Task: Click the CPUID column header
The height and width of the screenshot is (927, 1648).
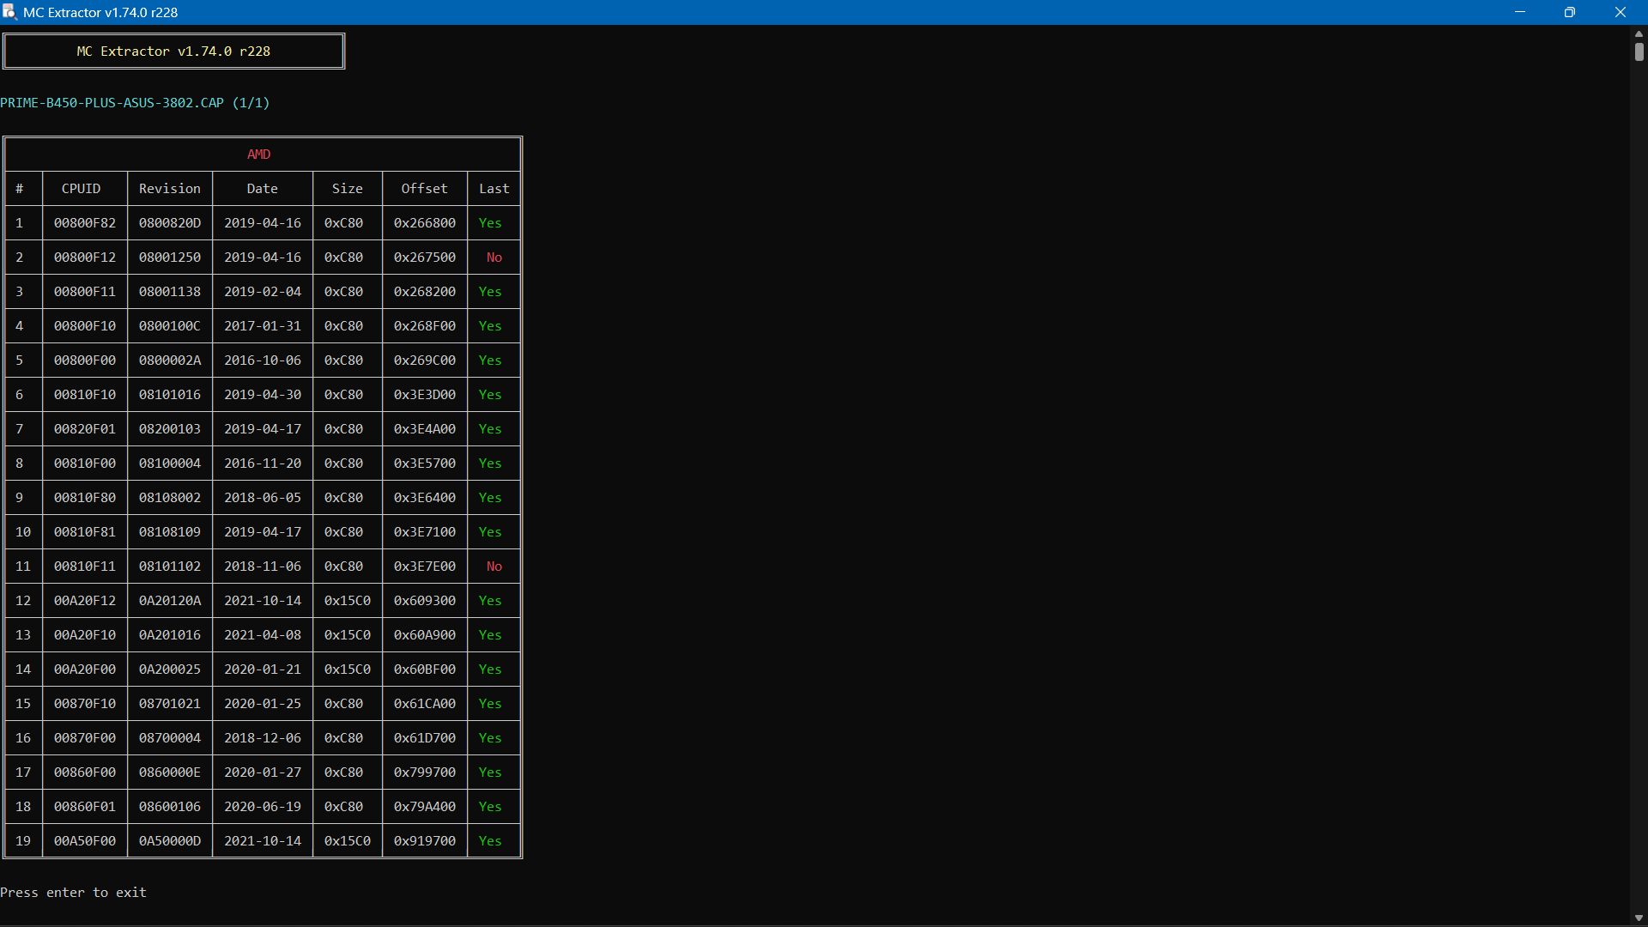Action: (x=81, y=188)
